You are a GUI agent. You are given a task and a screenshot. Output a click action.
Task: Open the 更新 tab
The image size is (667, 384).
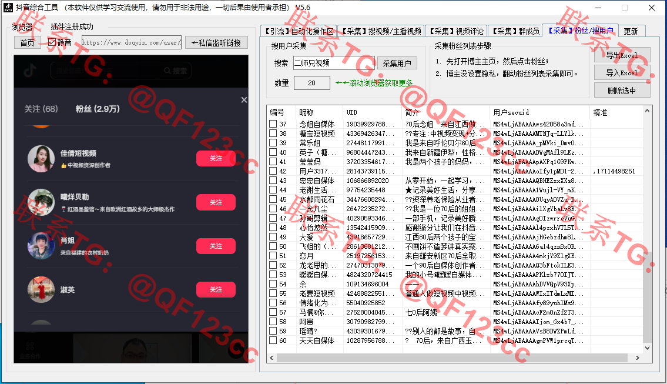pyautogui.click(x=631, y=31)
